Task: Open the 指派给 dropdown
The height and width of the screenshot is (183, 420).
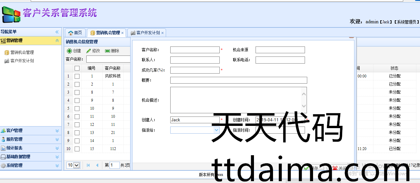Action: click(x=216, y=130)
